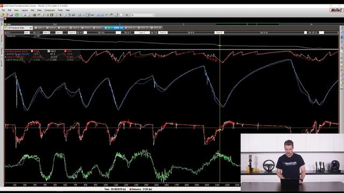
Task: Click the blue floppy save icon
Action: (11, 15)
